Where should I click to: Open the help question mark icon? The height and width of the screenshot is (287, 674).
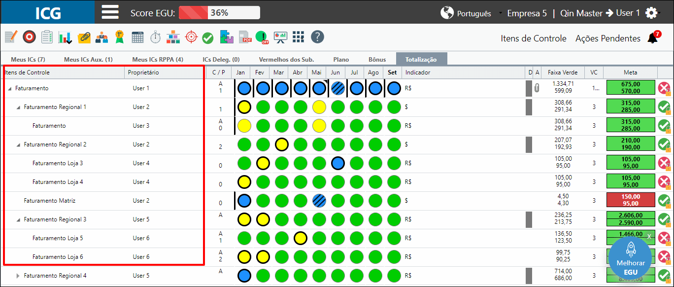click(x=318, y=37)
